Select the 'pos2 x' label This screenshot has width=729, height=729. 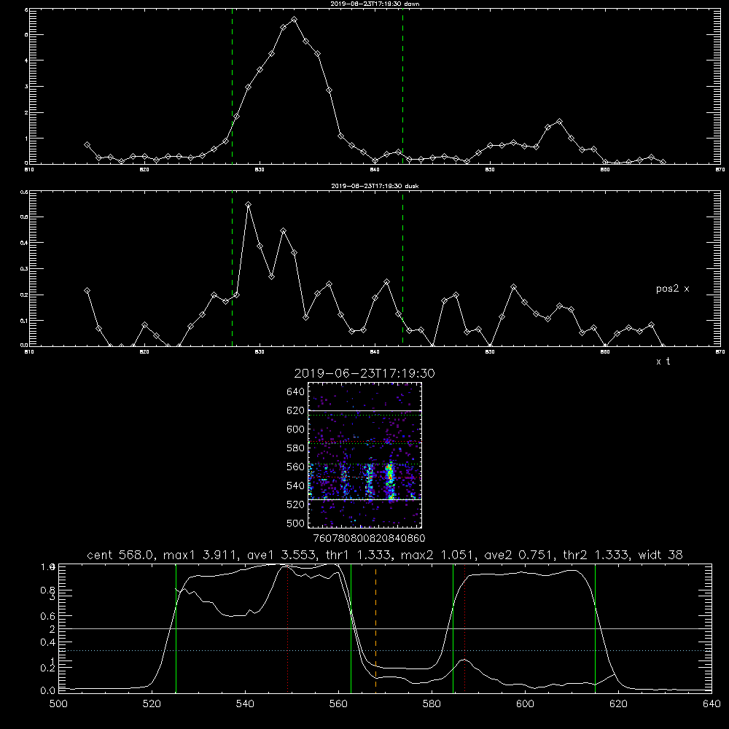(x=672, y=289)
